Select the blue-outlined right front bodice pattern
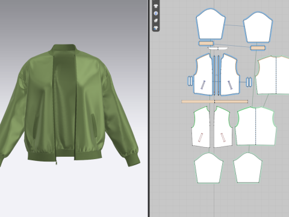 [230, 74]
